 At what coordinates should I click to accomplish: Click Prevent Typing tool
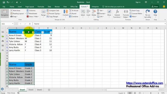coord(53,14)
